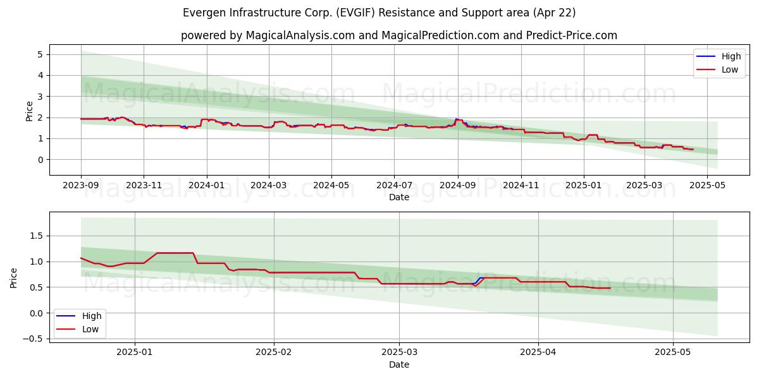The height and width of the screenshot is (379, 759).
Task: Click the 'Date' x-axis label of bottom chart
Action: (x=399, y=364)
